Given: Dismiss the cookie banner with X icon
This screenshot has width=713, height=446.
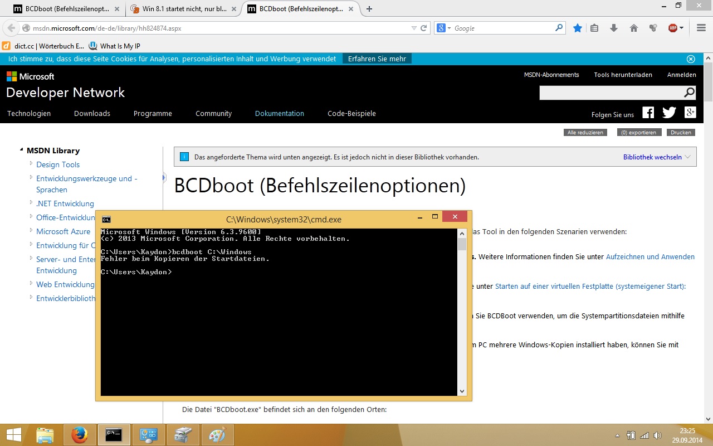Looking at the screenshot, I should point(691,59).
